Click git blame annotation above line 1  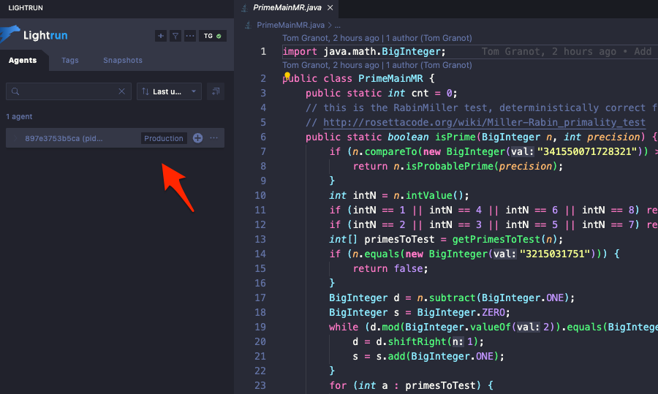click(377, 38)
